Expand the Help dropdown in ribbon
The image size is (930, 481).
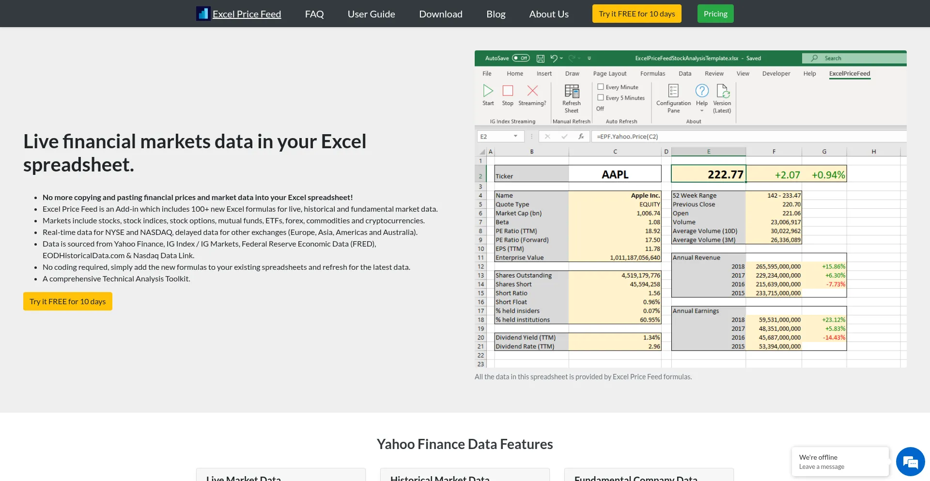(x=702, y=110)
